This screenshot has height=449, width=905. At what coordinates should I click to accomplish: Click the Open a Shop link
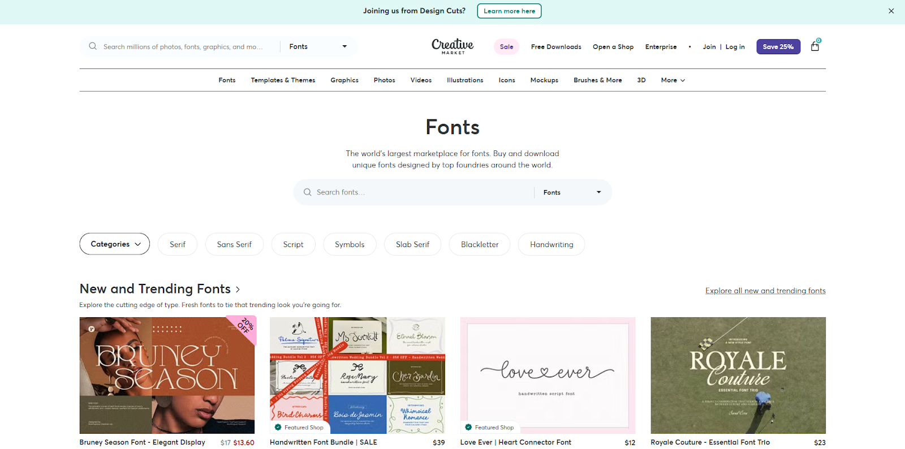pyautogui.click(x=613, y=47)
